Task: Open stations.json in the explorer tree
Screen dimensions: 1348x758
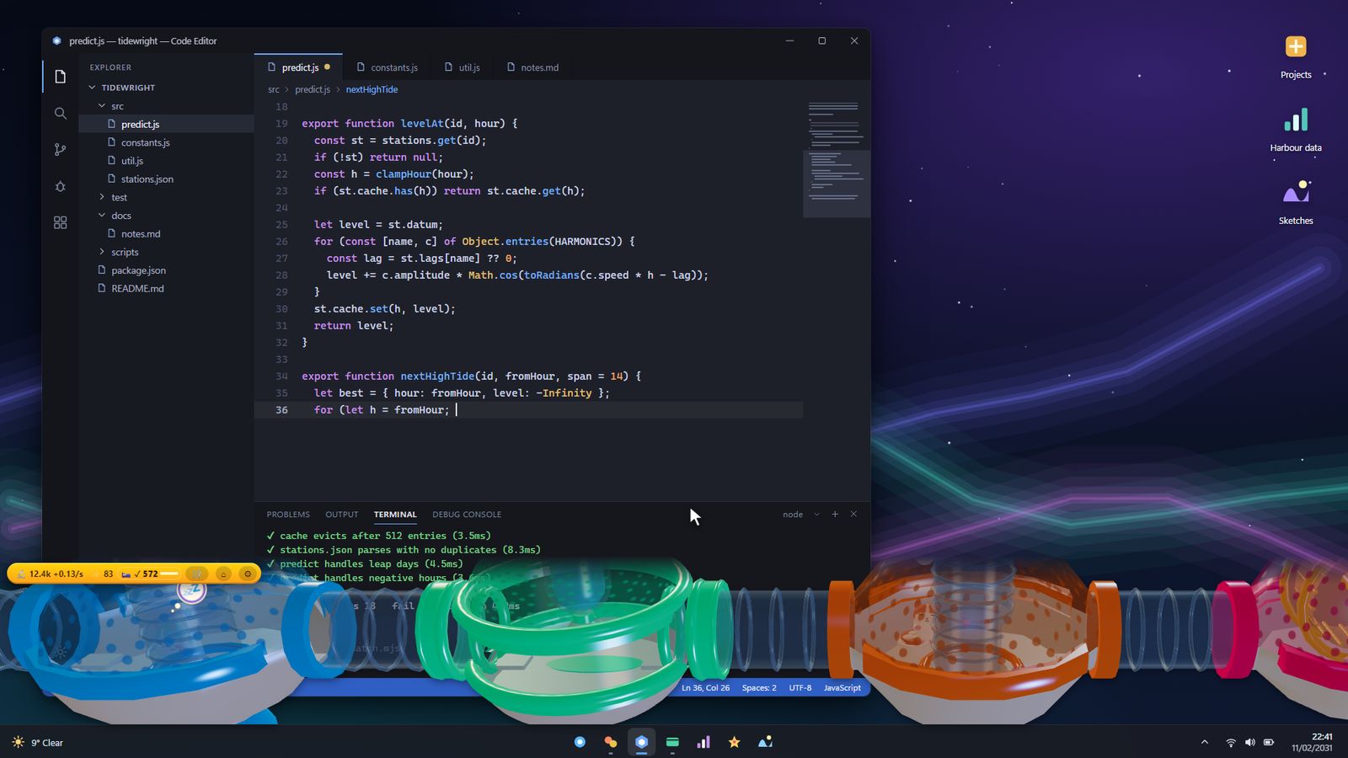Action: [166, 179]
